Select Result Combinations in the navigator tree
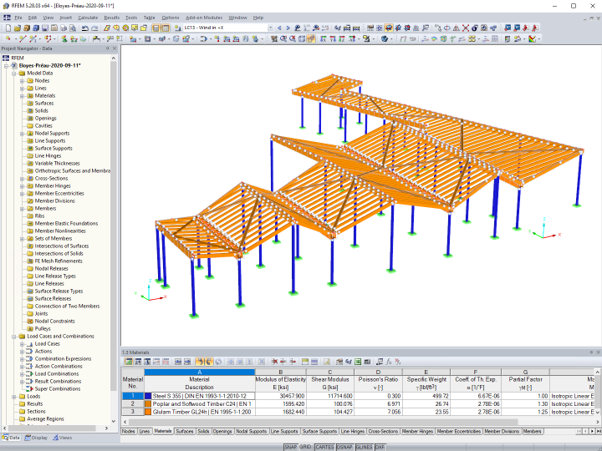The image size is (602, 451). click(58, 381)
